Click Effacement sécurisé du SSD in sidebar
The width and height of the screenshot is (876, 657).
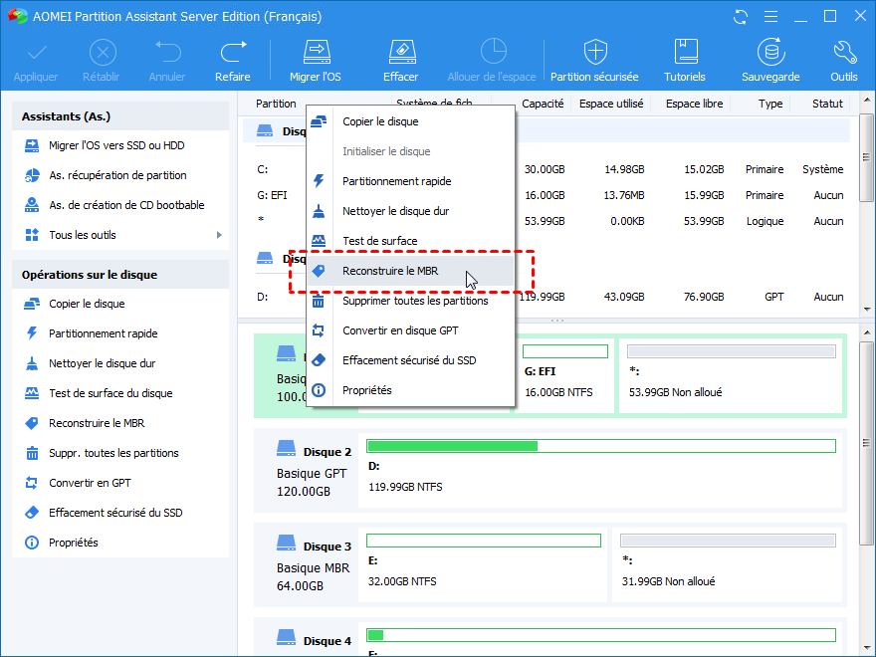coord(115,513)
